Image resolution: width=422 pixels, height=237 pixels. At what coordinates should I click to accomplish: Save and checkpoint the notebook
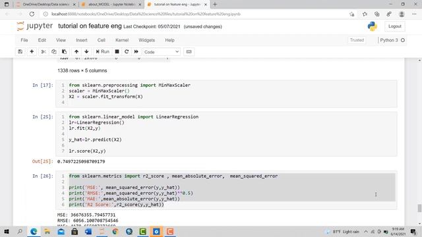pos(20,51)
